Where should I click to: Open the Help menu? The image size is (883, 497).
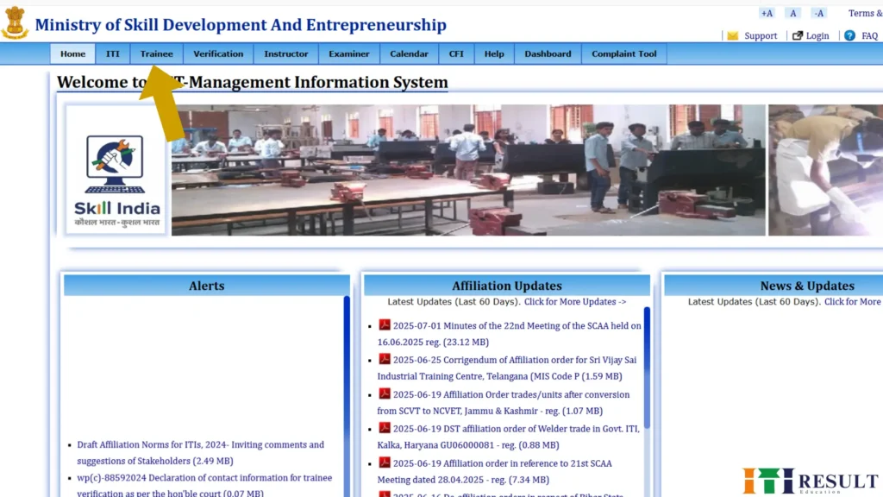[494, 54]
